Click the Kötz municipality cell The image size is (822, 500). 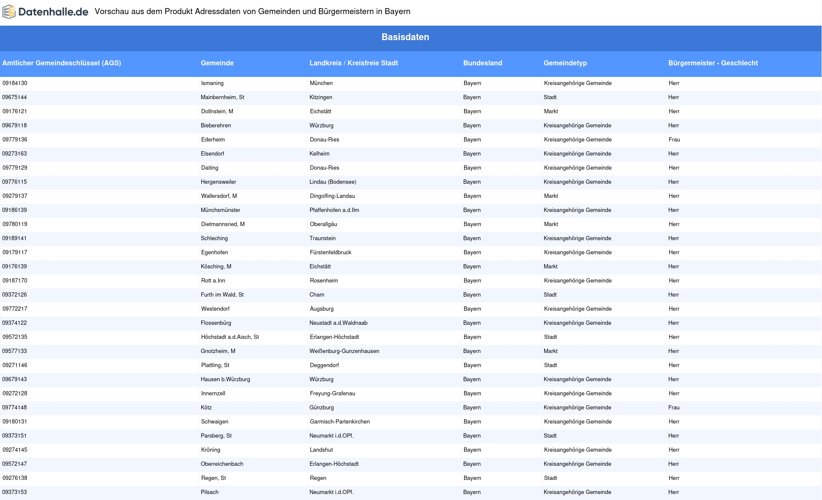(x=206, y=408)
